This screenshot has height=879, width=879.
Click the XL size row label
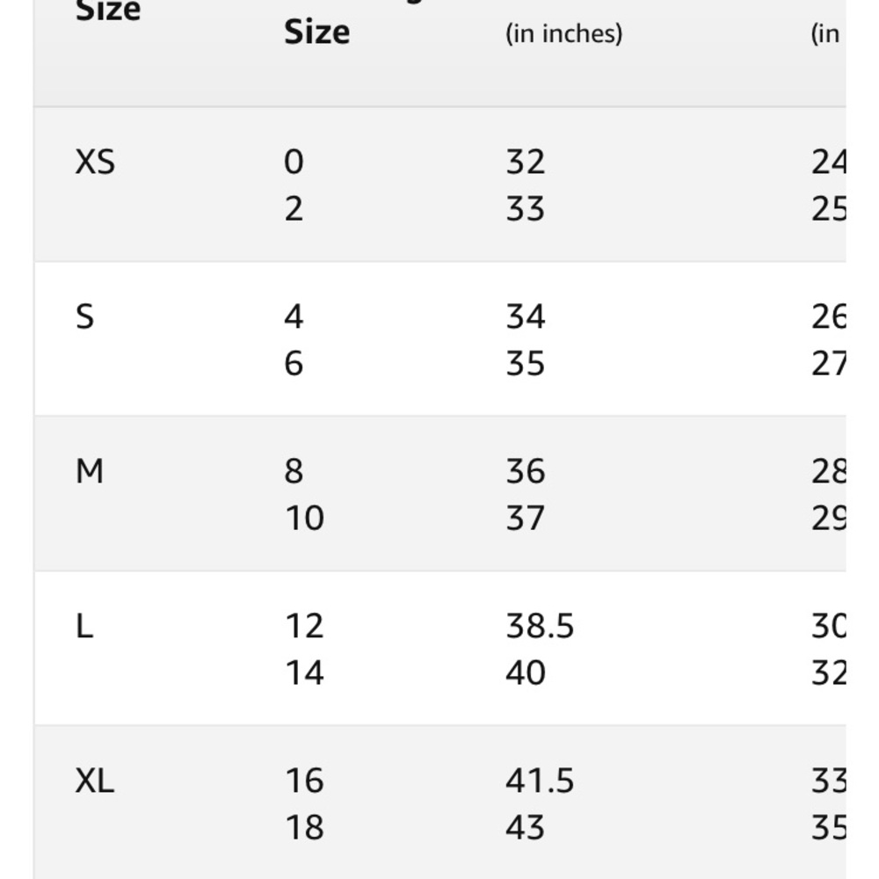click(95, 781)
